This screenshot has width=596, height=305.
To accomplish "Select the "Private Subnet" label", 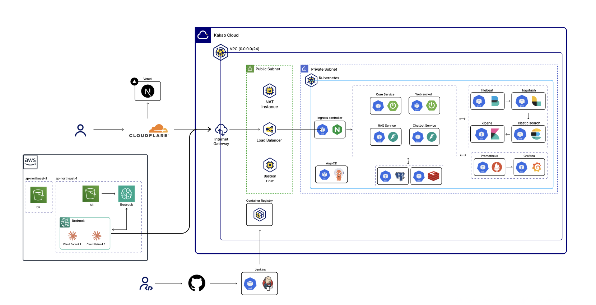I will pyautogui.click(x=324, y=69).
